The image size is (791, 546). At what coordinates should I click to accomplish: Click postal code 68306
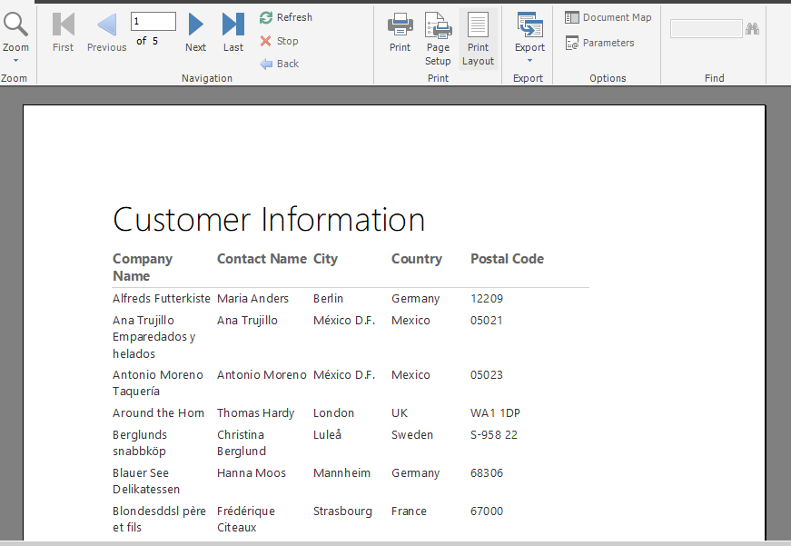pyautogui.click(x=487, y=472)
